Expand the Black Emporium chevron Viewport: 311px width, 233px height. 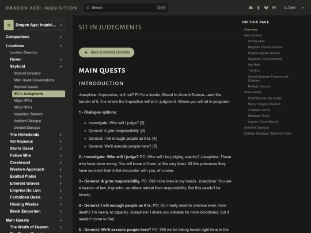click(x=60, y=211)
